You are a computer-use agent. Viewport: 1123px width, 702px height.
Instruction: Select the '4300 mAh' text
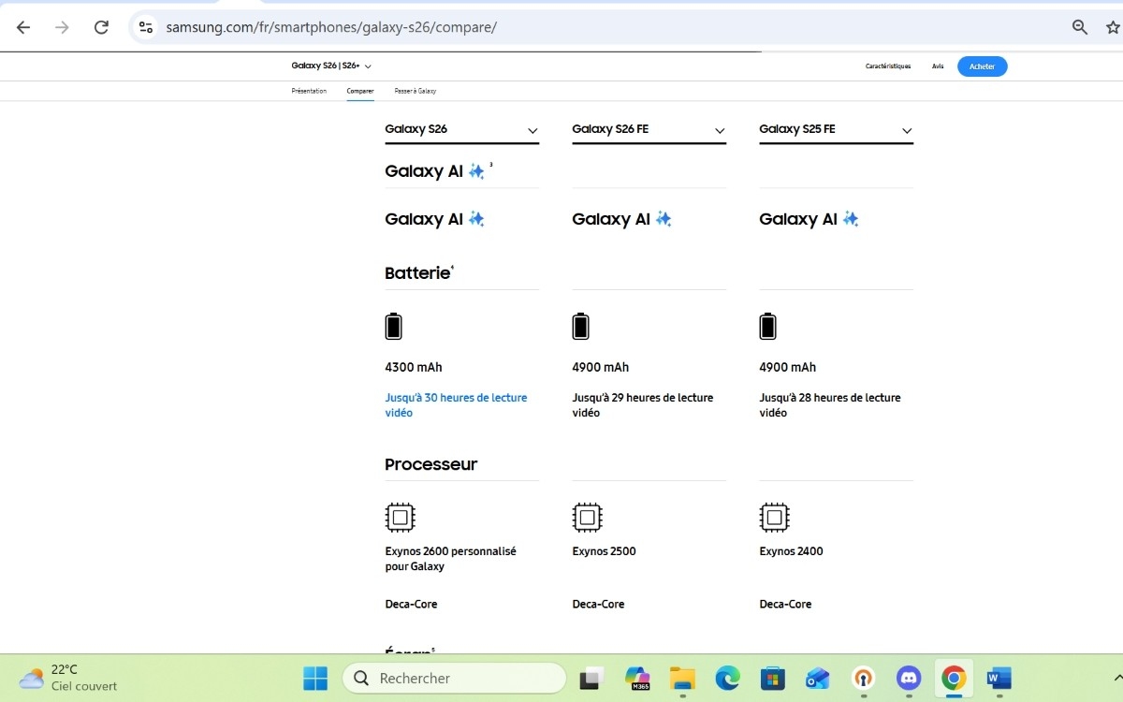[x=414, y=368]
